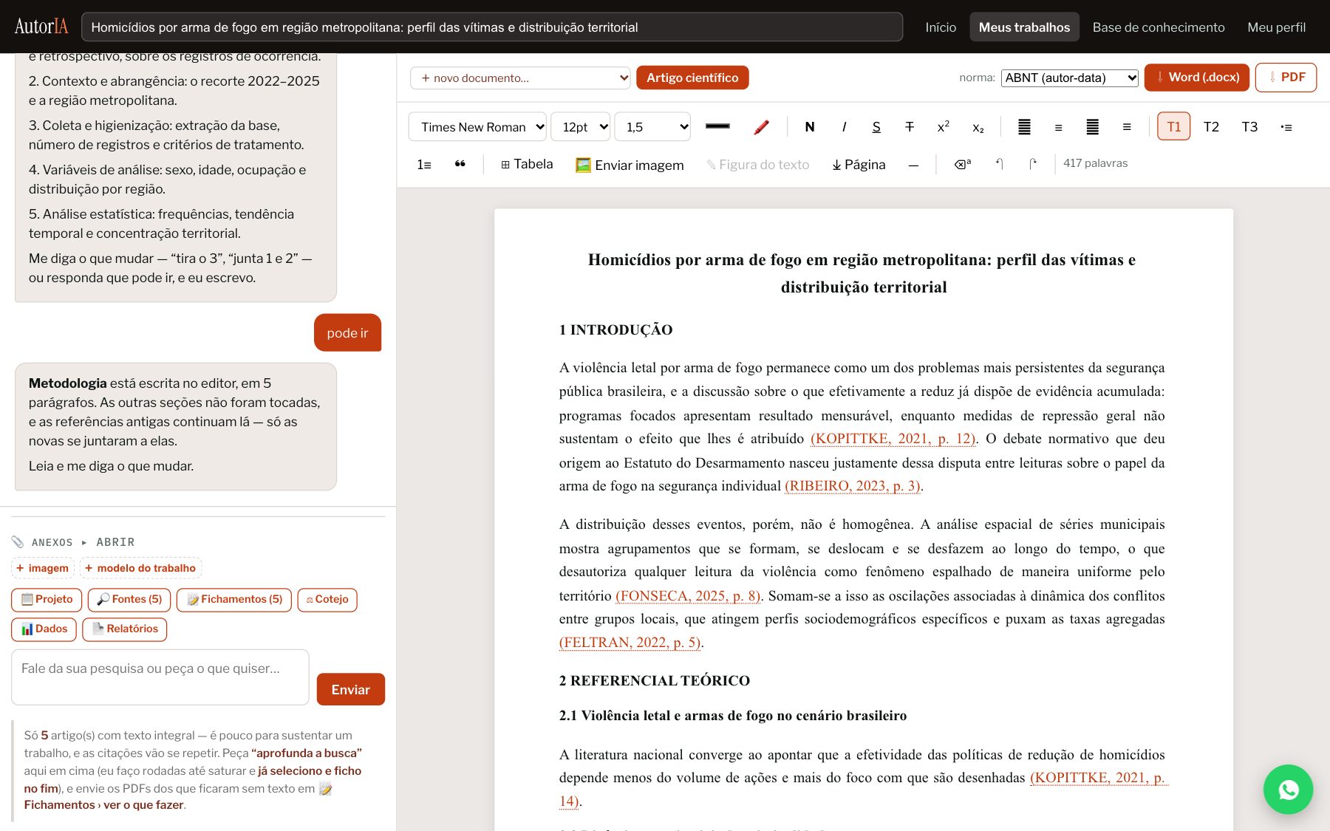Insert a horizontal rule dash
Image resolution: width=1330 pixels, height=831 pixels.
pos(913,165)
